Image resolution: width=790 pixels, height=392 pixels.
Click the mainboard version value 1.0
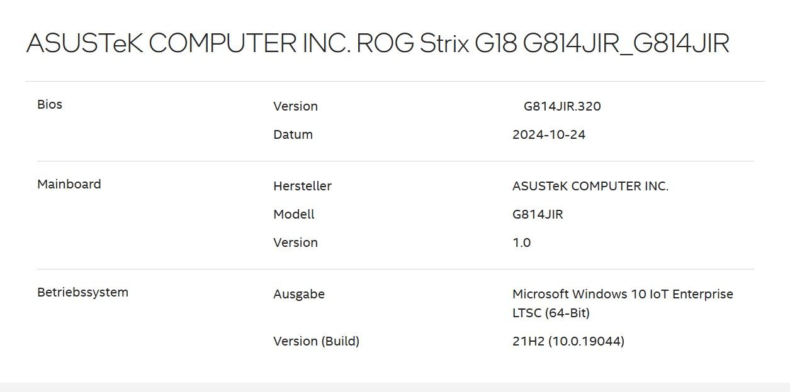tap(522, 242)
